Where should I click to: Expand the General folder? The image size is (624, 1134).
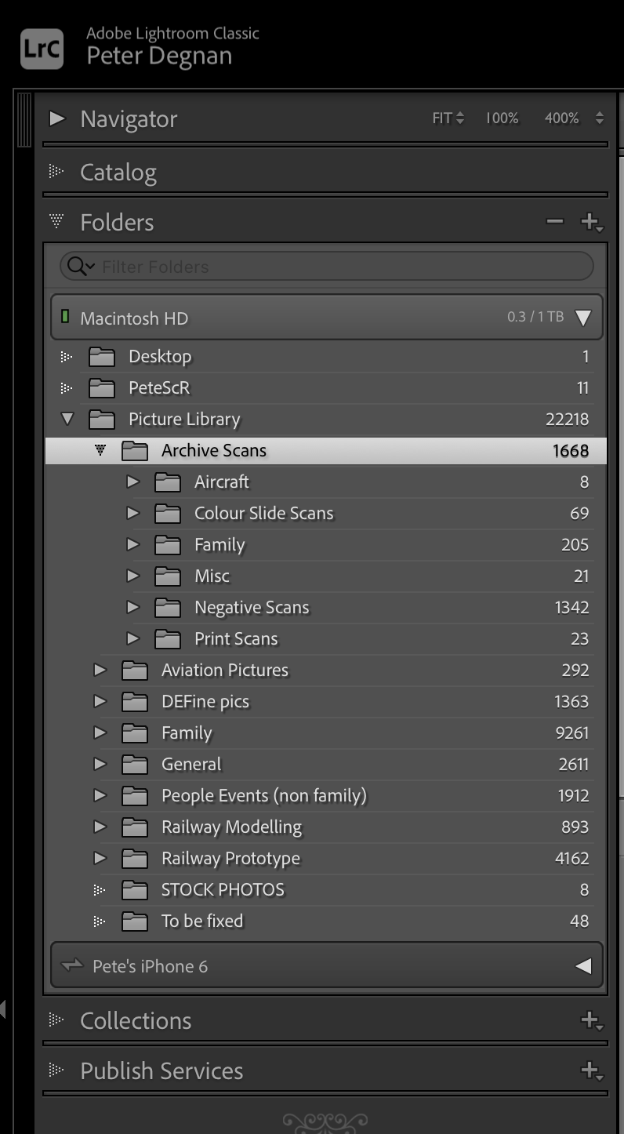coord(100,764)
